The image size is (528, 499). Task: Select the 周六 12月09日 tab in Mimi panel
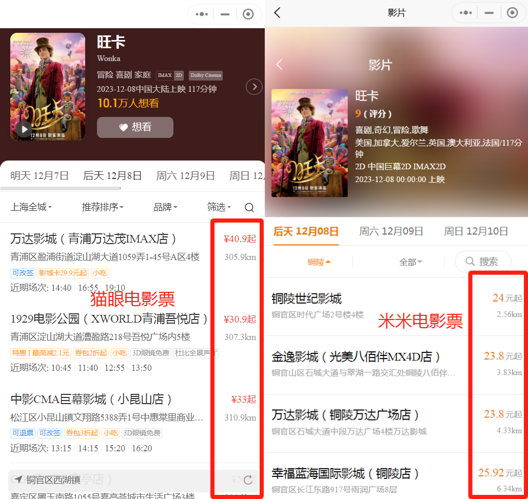[391, 231]
